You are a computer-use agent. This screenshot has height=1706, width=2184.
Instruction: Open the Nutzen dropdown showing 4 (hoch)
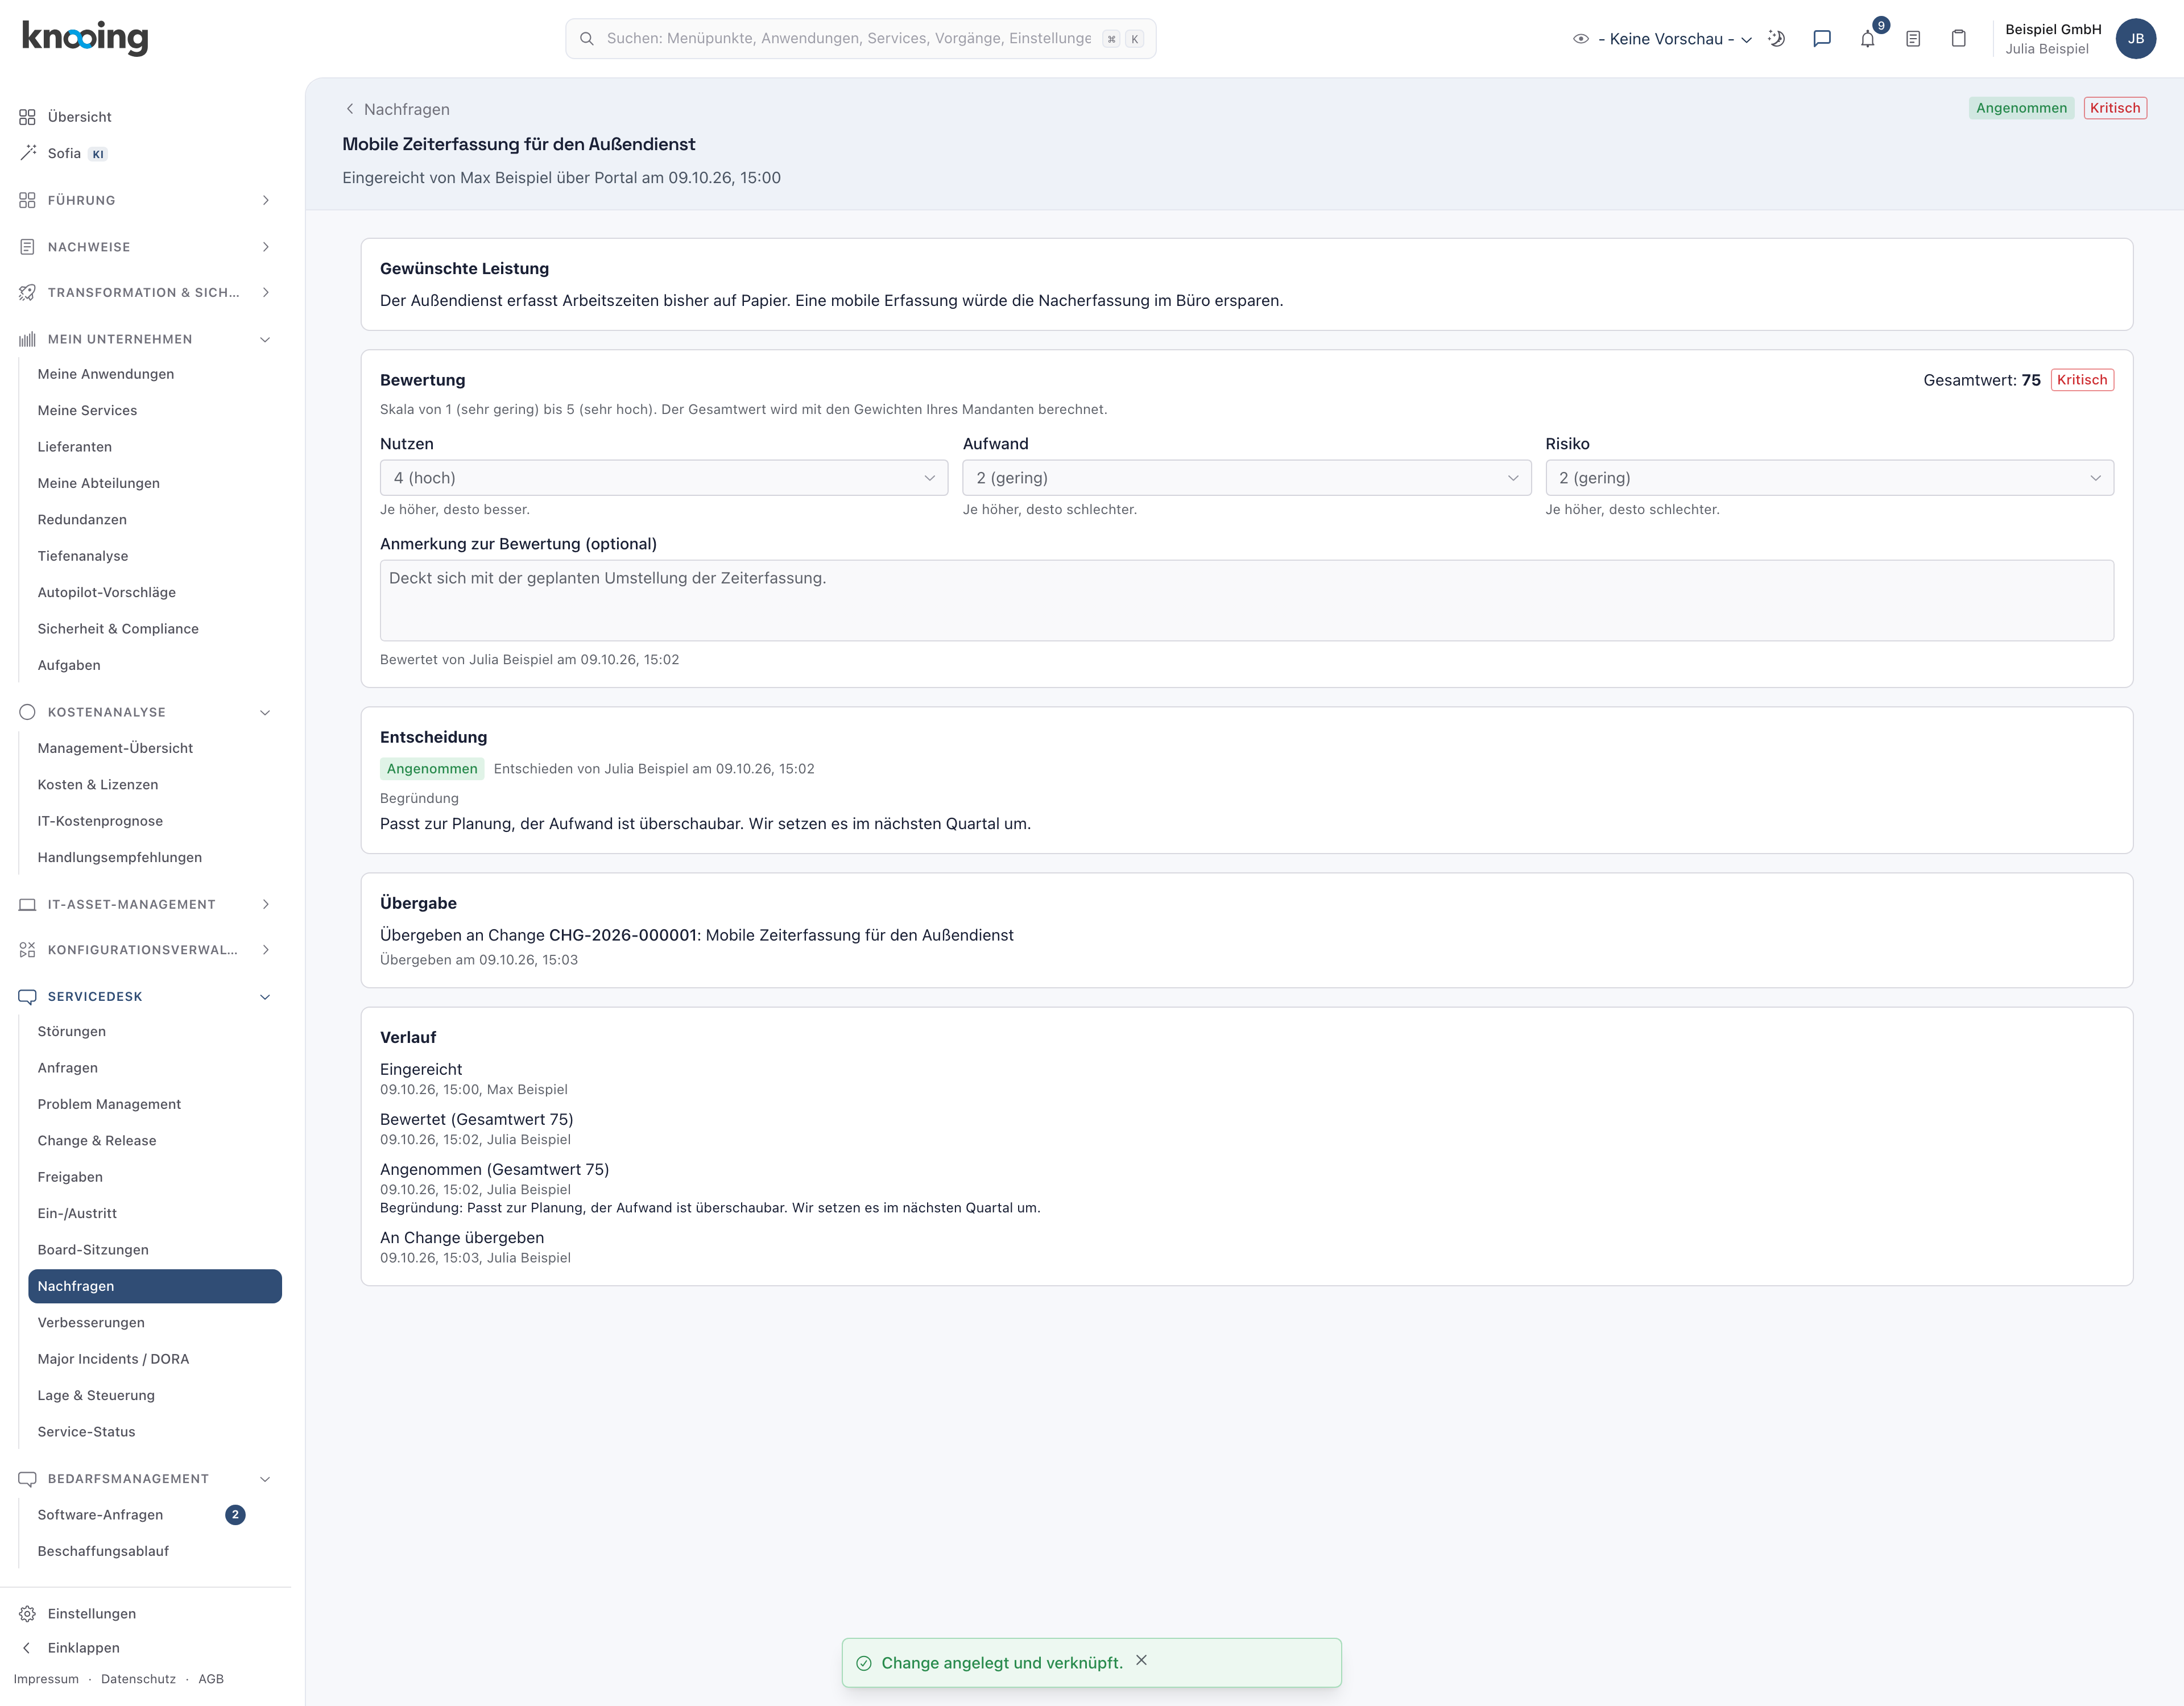tap(664, 478)
